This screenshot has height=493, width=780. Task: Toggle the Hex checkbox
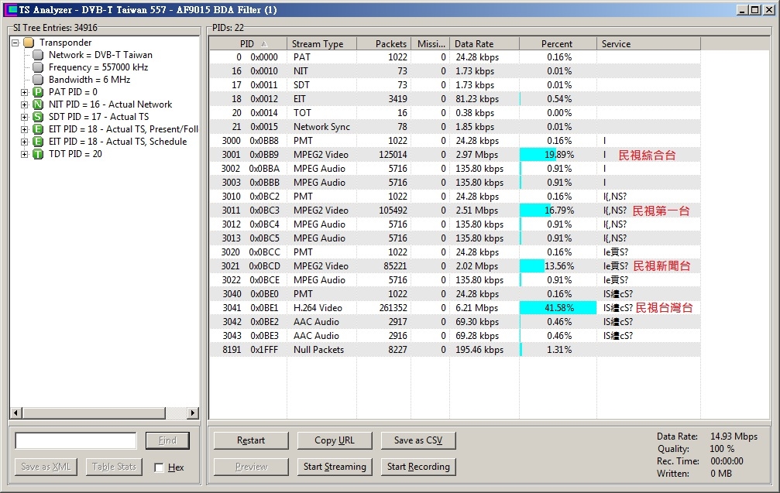(160, 467)
